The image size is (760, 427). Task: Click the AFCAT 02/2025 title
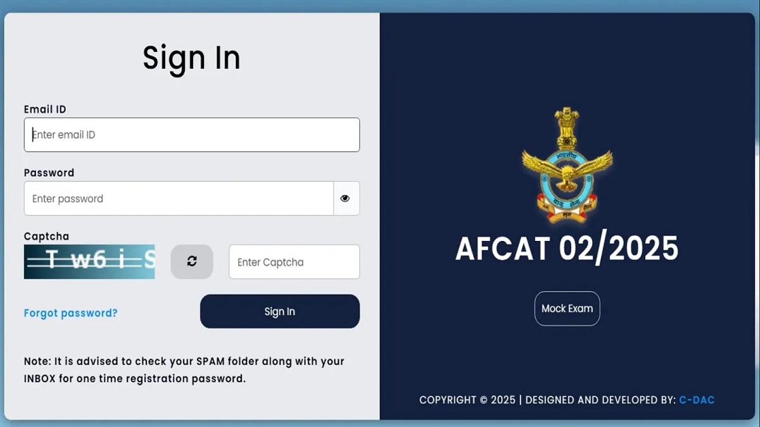tap(567, 249)
